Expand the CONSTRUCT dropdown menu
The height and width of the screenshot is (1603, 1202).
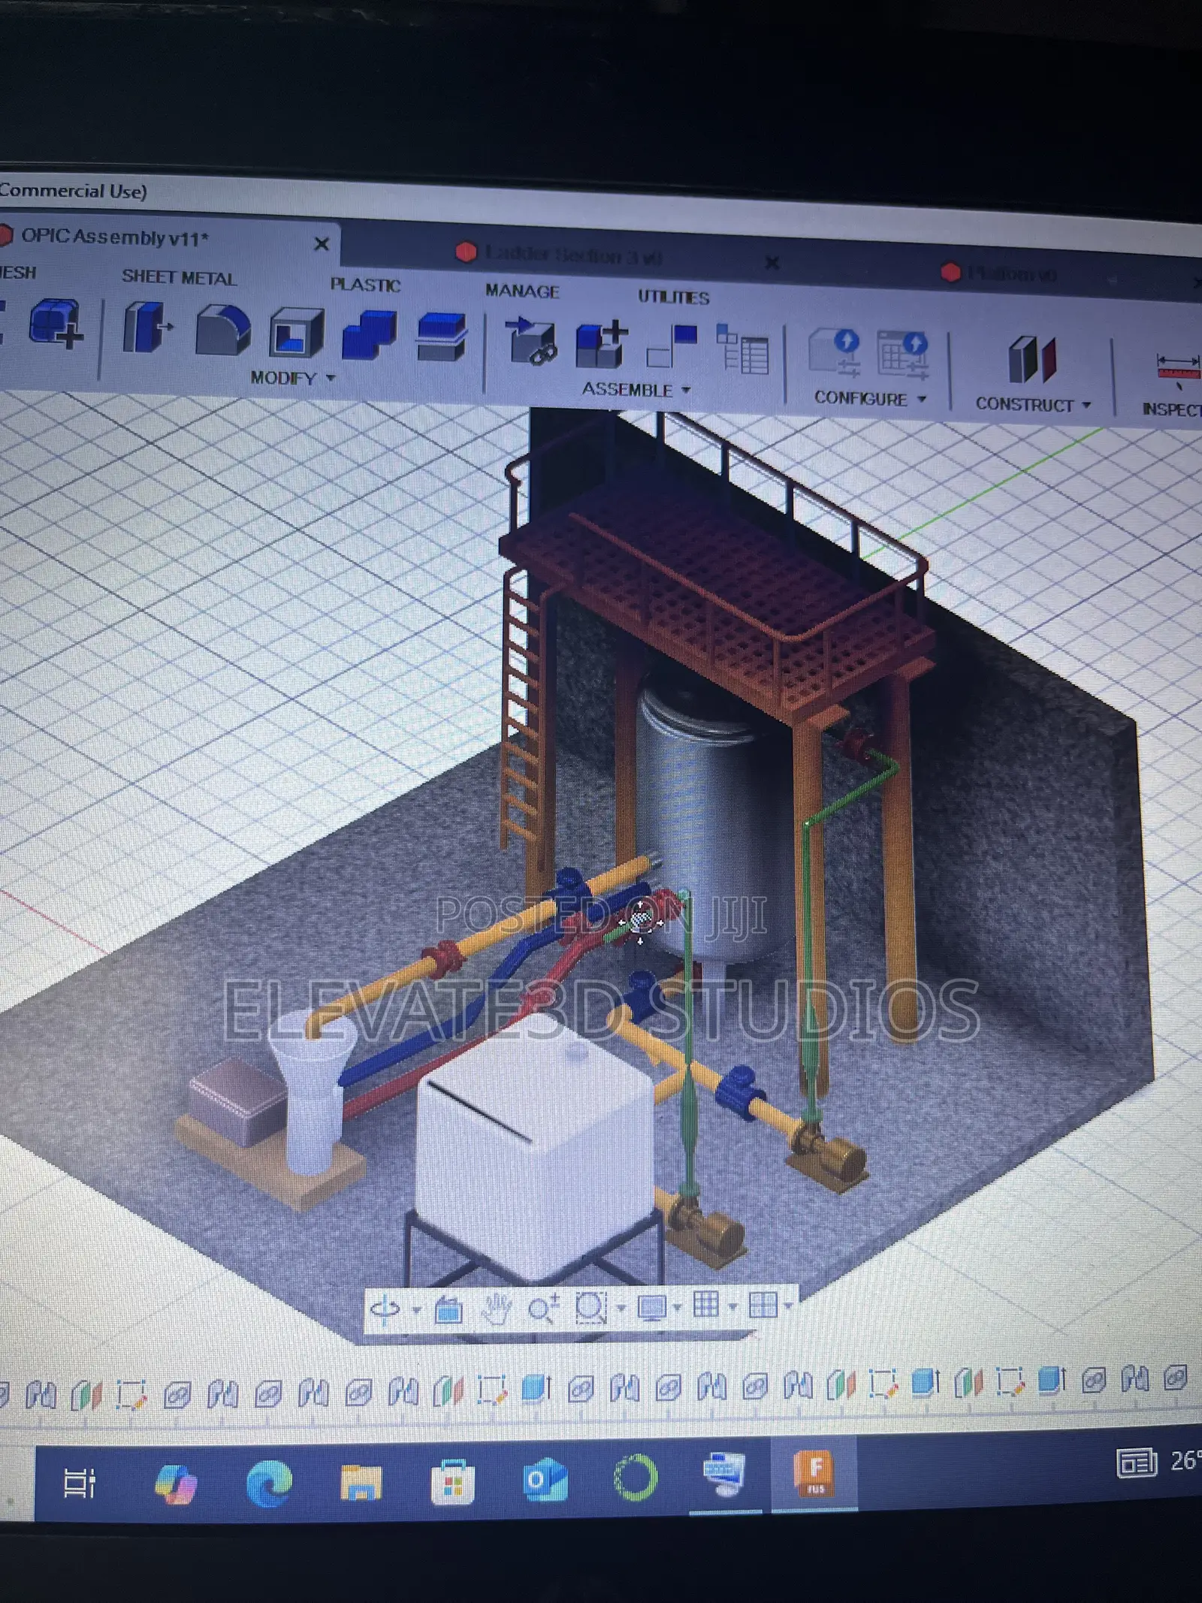point(1033,404)
